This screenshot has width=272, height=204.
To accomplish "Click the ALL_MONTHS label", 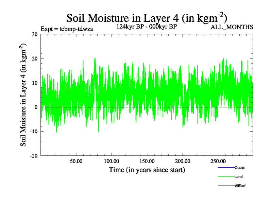I will [232, 27].
